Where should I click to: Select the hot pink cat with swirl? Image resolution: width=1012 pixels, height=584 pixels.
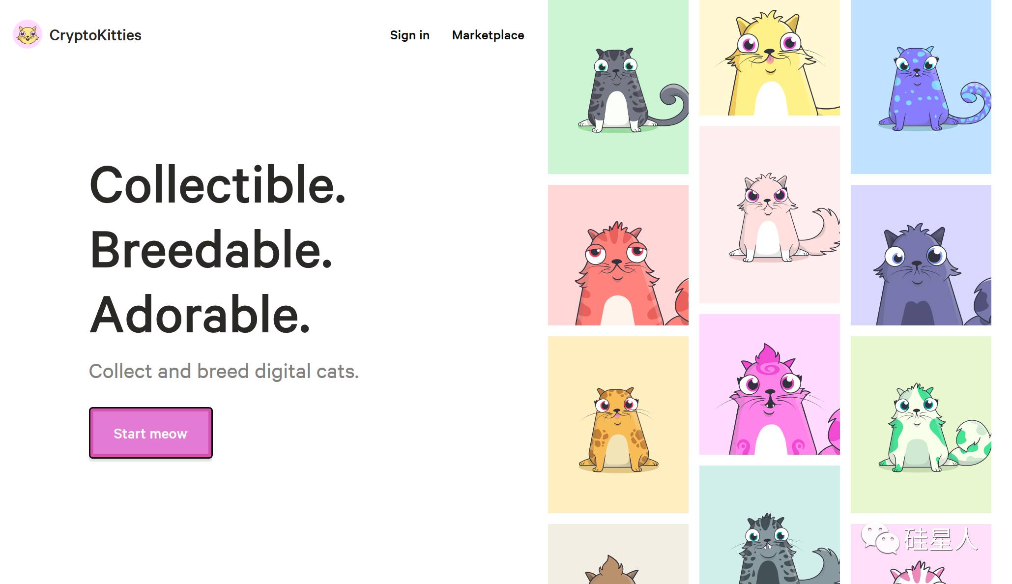(x=770, y=384)
